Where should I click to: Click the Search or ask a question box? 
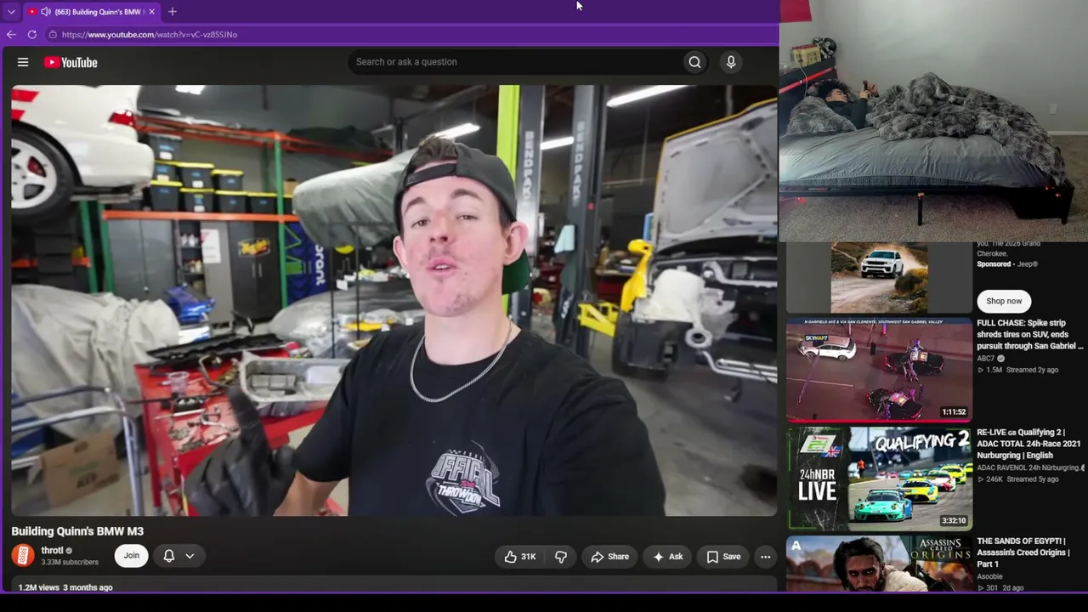coord(514,62)
